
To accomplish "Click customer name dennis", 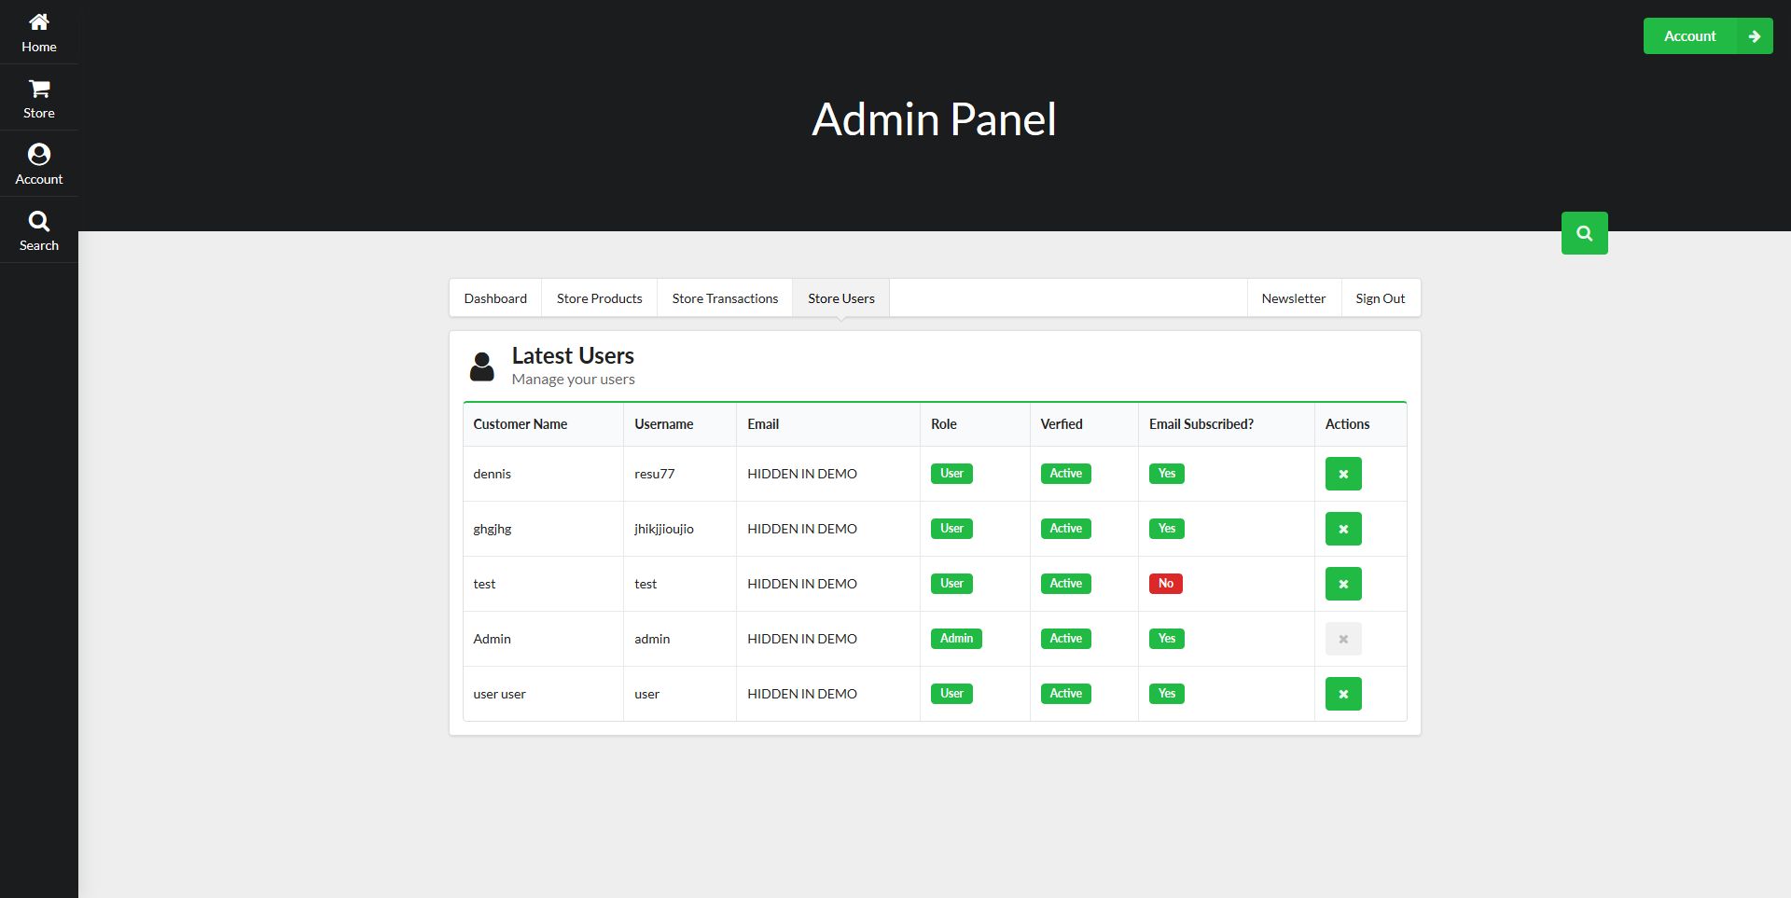I will [492, 474].
